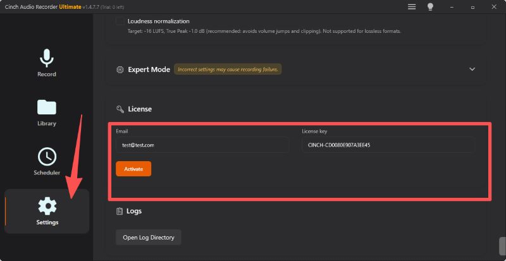Open the Scheduler clock icon
506x261 pixels.
coord(47,156)
